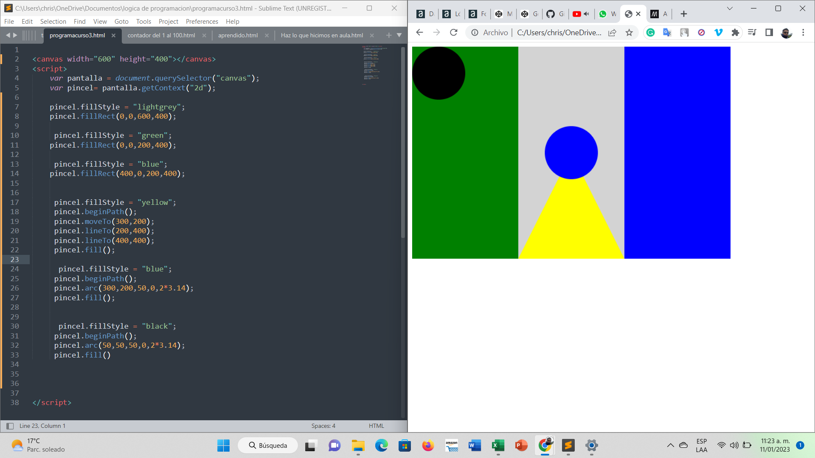View site information icon next to Archivo
The width and height of the screenshot is (815, 458).
tap(475, 33)
